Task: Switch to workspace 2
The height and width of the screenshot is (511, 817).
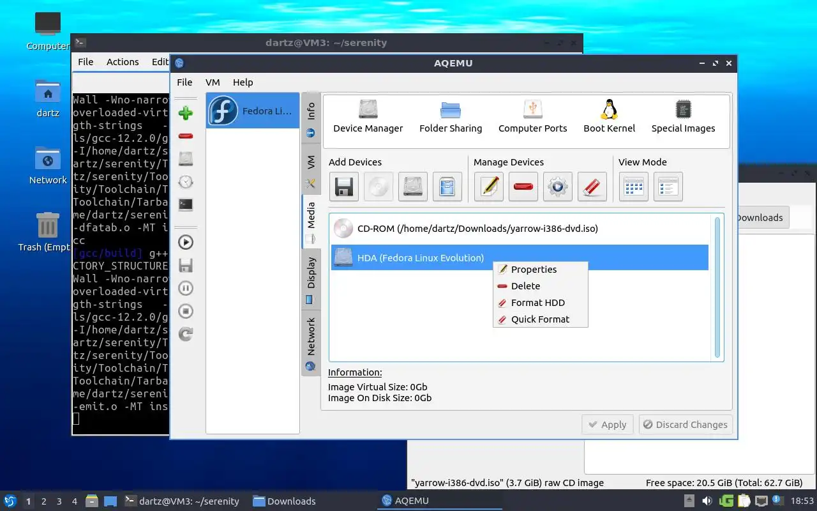Action: (x=44, y=501)
